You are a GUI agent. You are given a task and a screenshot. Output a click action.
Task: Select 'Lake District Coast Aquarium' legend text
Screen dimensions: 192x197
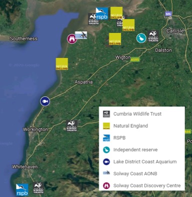(145, 162)
